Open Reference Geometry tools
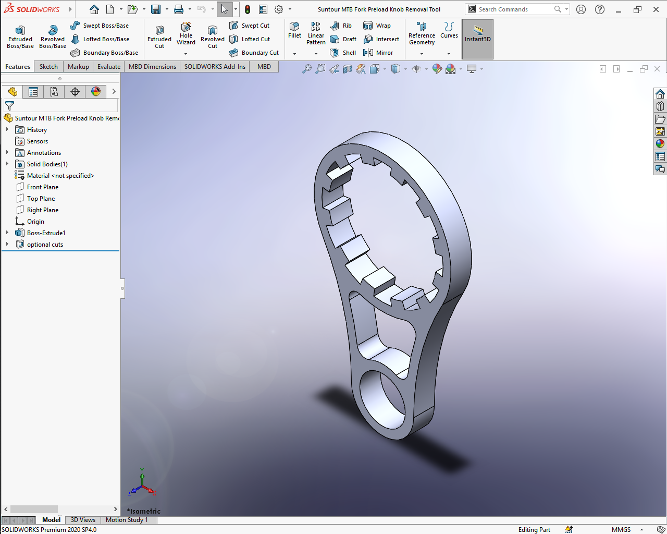 pos(422,34)
